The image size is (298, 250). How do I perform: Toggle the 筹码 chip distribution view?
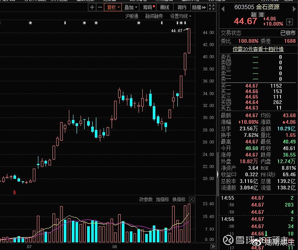(x=149, y=7)
